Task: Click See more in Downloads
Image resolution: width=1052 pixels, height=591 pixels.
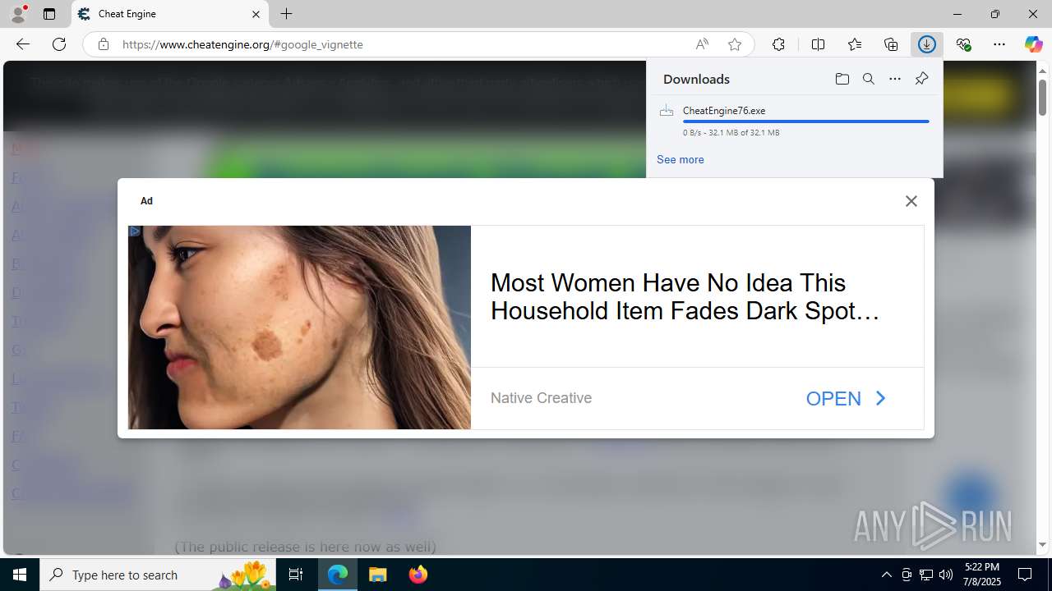Action: pos(680,159)
